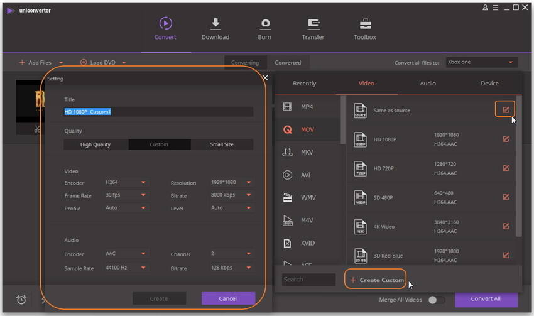The width and height of the screenshot is (534, 316).
Task: Switch to the Converting tab
Action: (x=245, y=63)
